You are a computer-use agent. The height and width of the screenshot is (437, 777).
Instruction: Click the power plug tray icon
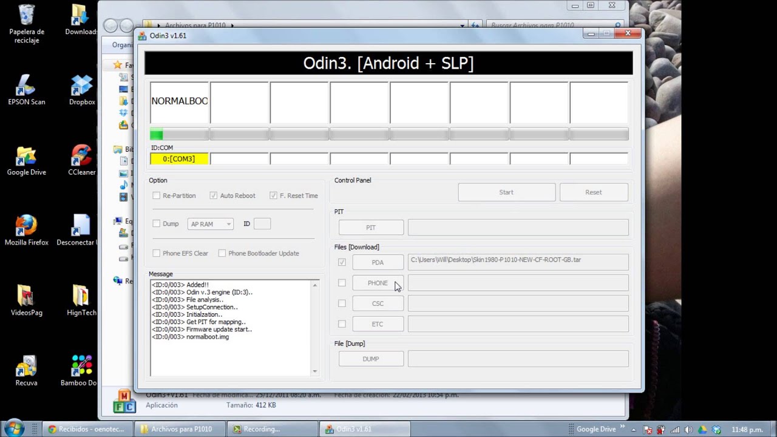661,429
